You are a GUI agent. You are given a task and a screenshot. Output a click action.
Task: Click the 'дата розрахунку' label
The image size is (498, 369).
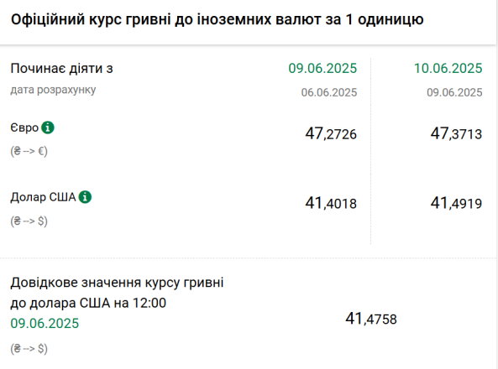(x=53, y=90)
